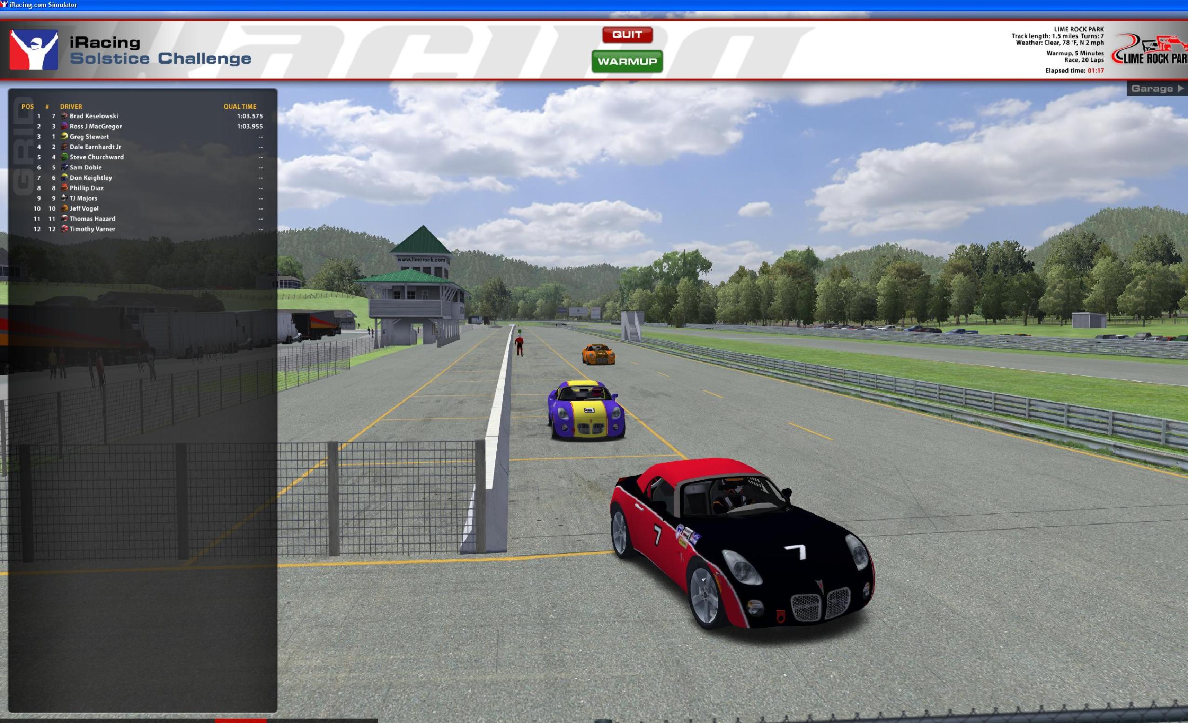This screenshot has height=723, width=1188.
Task: Click Timothy Varner's red-white helmet icon
Action: pos(64,229)
